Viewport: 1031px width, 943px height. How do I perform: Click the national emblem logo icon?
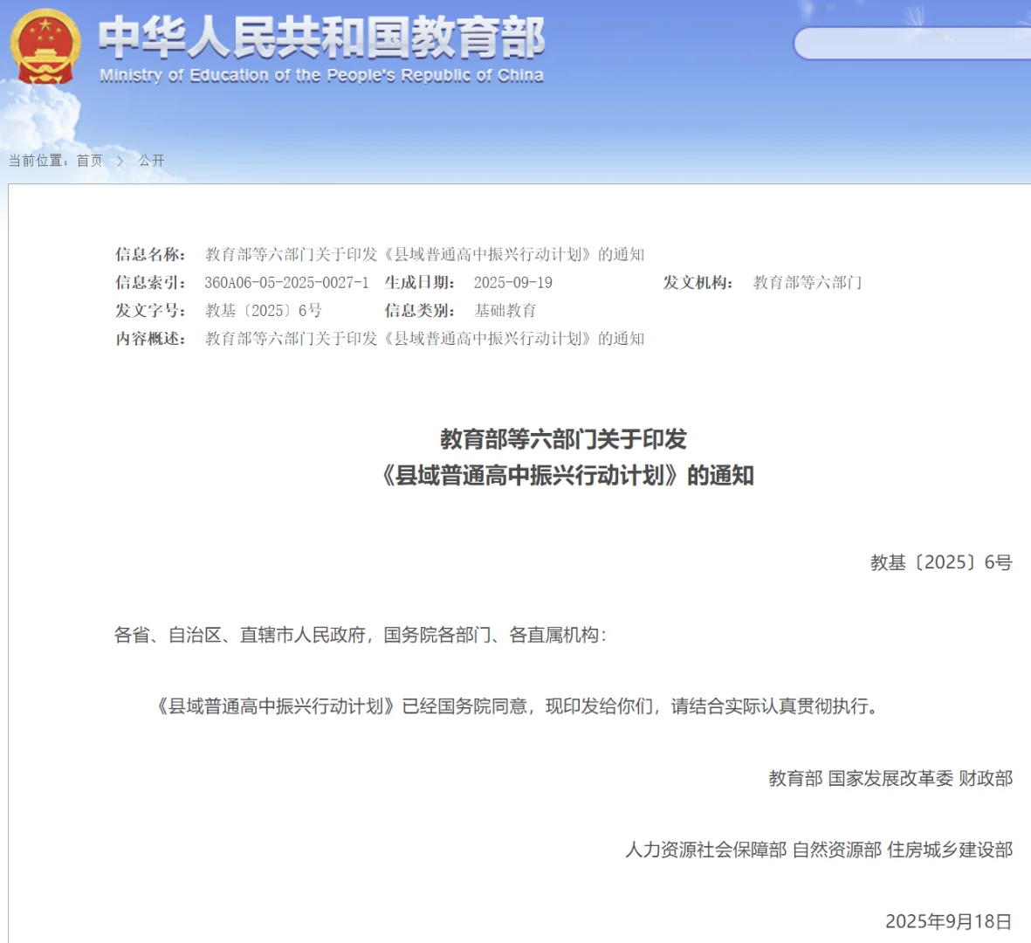point(45,46)
